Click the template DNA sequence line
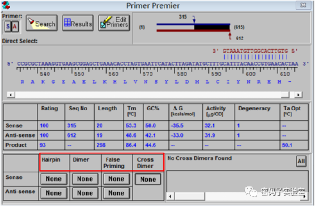Viewport: 315px width, 206px height. pos(158,64)
